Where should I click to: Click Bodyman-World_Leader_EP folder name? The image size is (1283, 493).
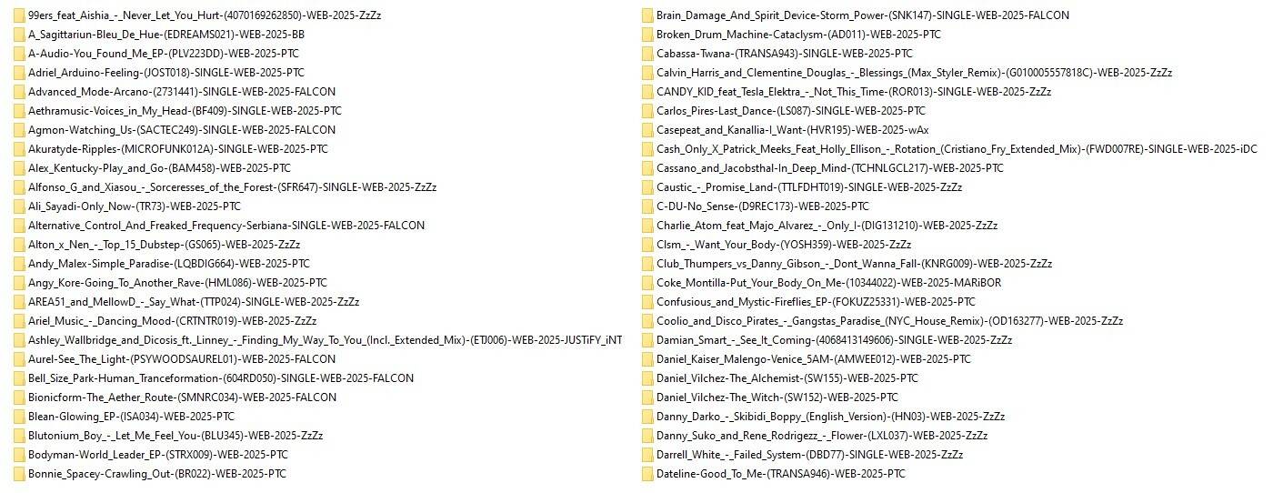click(x=158, y=455)
